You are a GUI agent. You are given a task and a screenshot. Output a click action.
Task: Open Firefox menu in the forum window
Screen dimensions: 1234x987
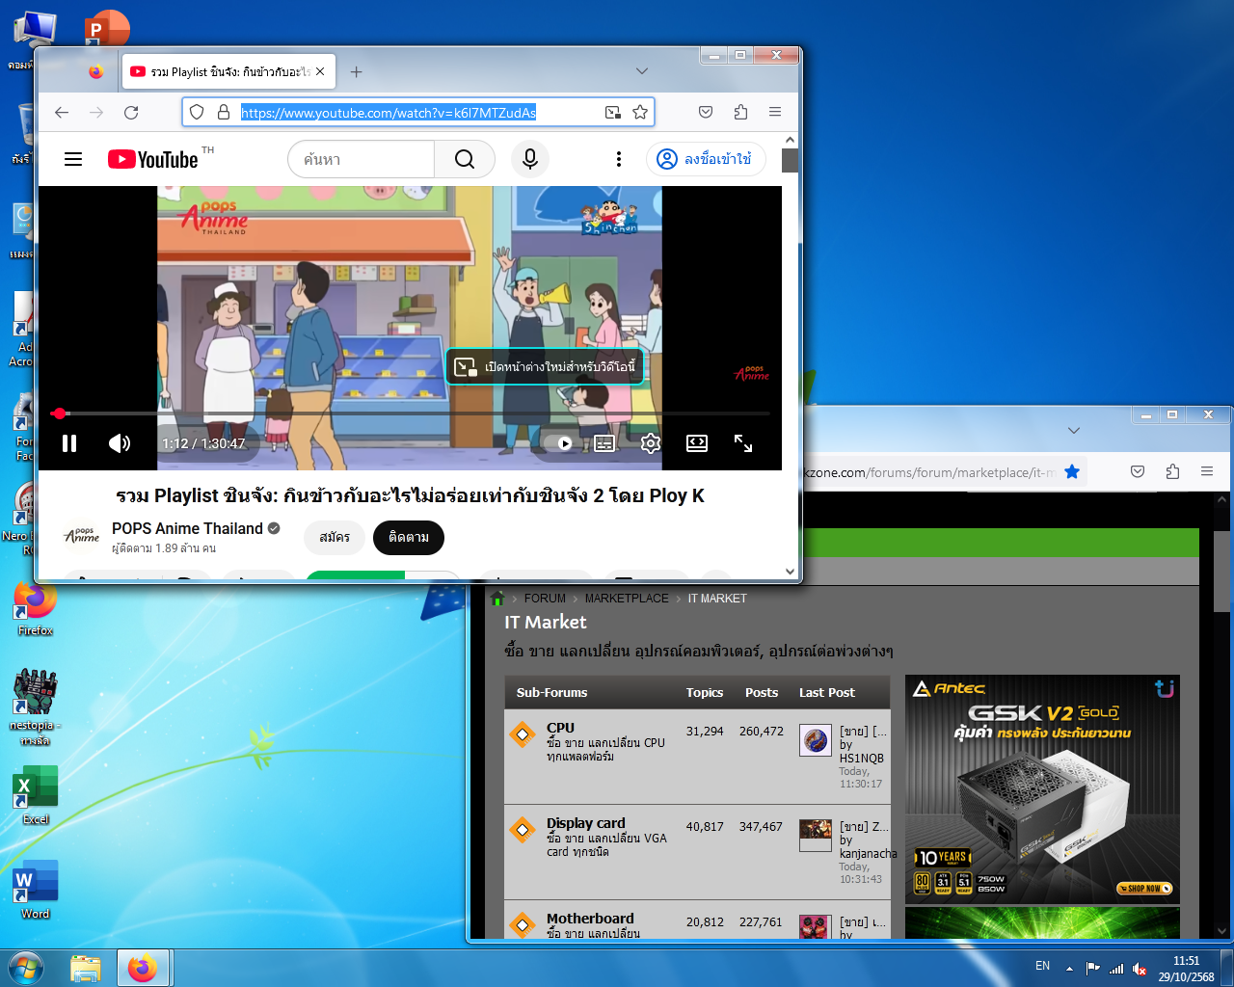coord(1207,471)
